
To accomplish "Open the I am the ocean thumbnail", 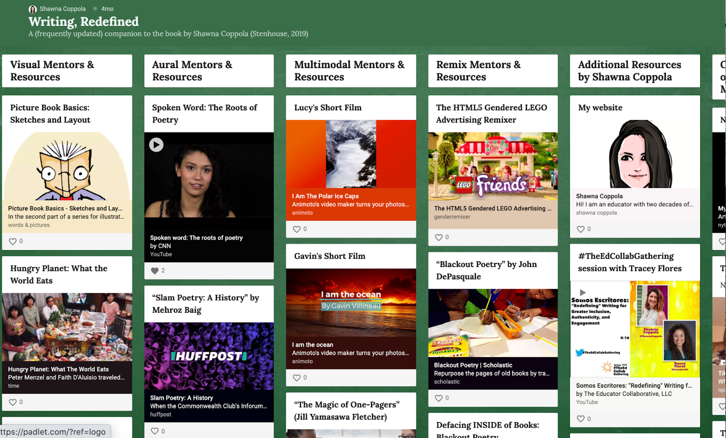I will tap(351, 303).
